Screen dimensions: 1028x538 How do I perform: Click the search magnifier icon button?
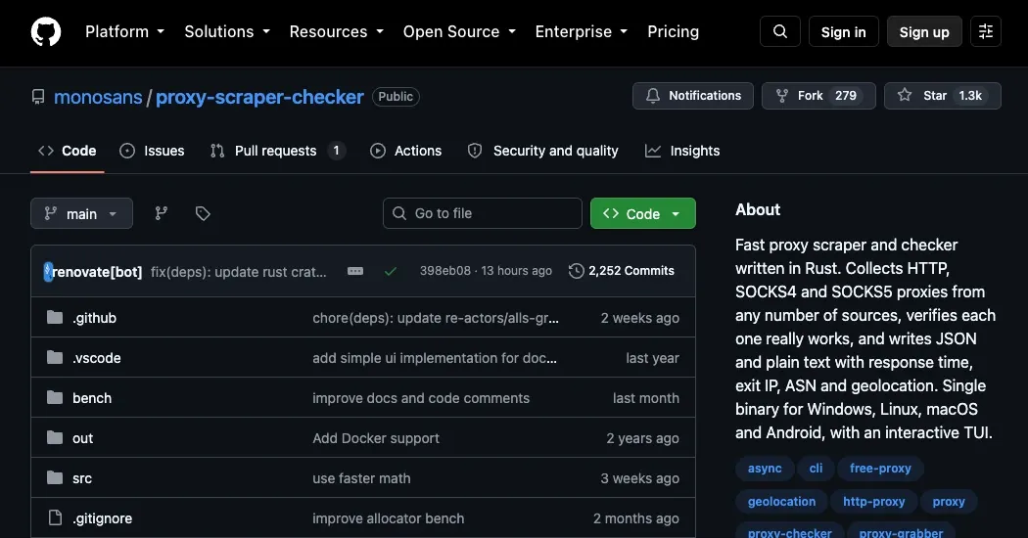(x=779, y=31)
